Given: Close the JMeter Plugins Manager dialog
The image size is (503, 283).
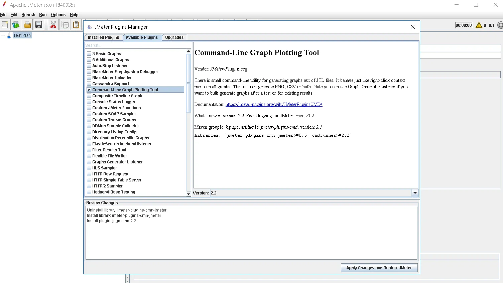Looking at the screenshot, I should (413, 27).
